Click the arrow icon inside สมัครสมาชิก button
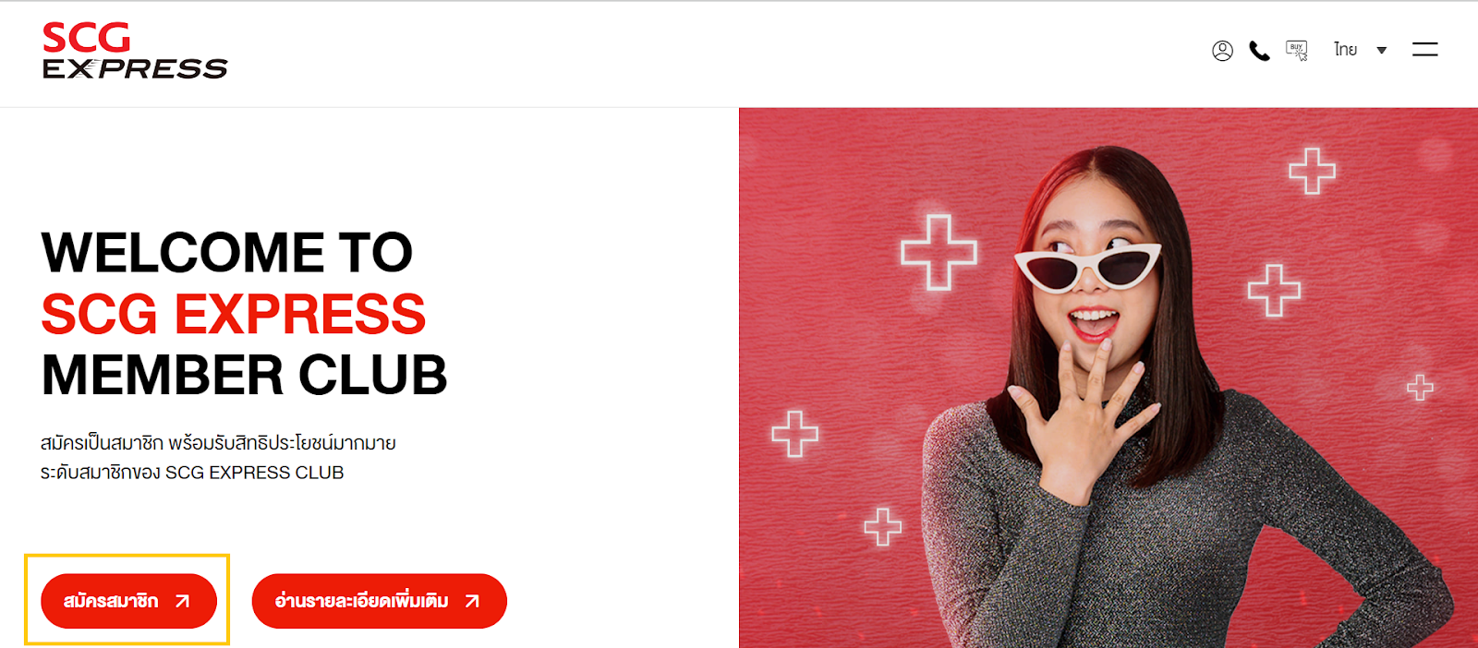 point(183,601)
